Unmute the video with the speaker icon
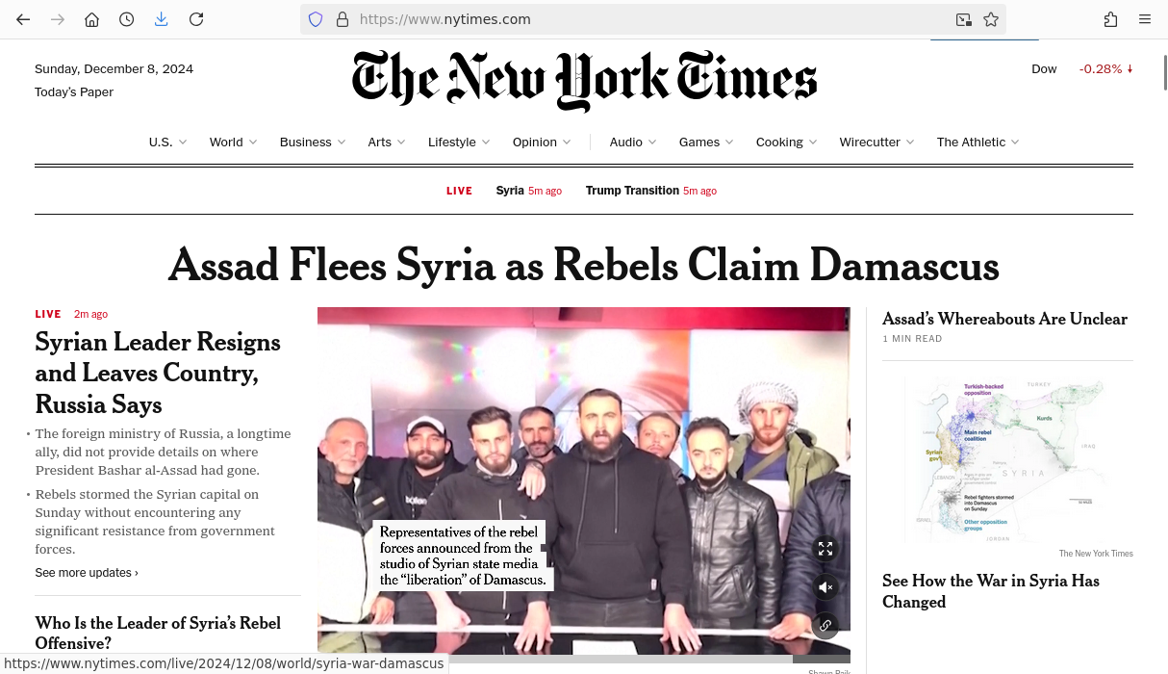Image resolution: width=1168 pixels, height=674 pixels. (x=825, y=587)
